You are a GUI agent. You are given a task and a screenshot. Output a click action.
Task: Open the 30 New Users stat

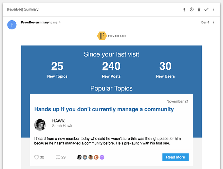165,69
